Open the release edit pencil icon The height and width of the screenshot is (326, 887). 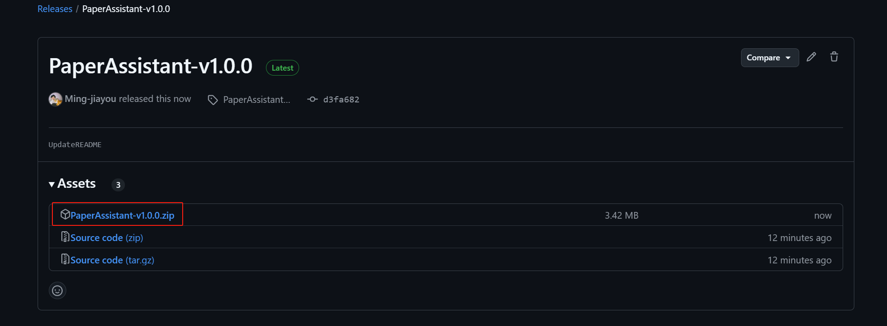811,57
